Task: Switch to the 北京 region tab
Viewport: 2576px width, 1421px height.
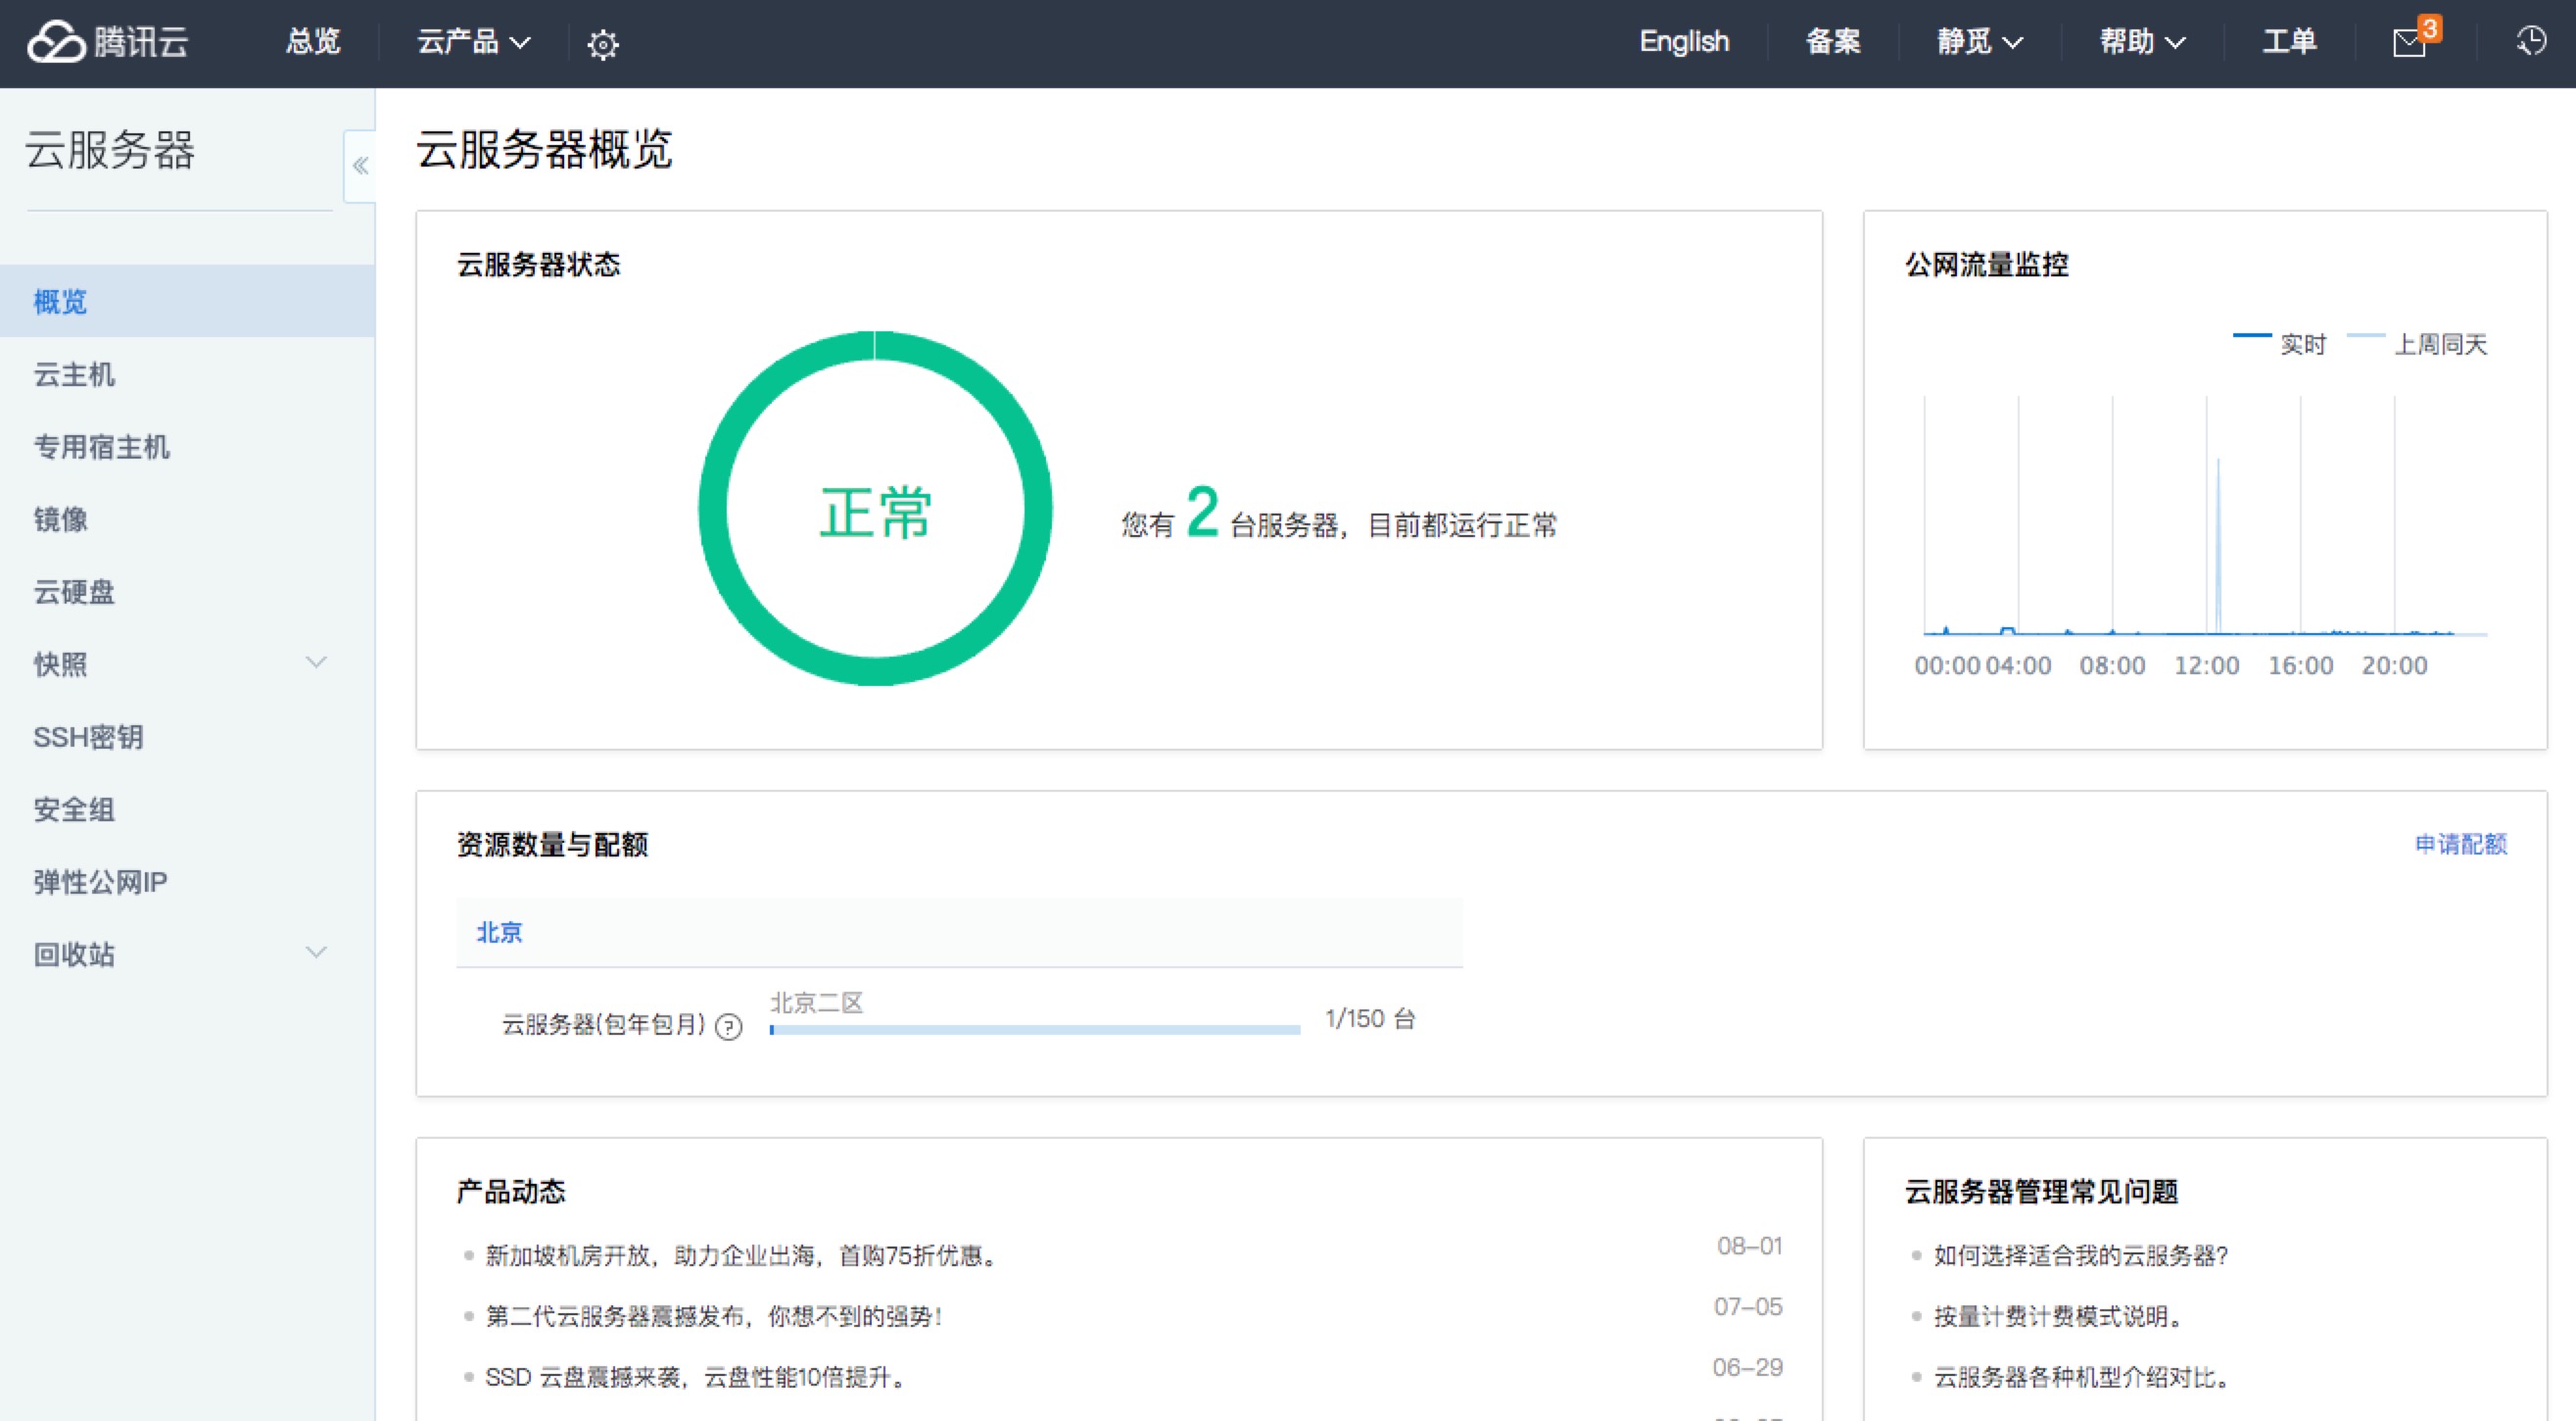Action: pyautogui.click(x=499, y=933)
